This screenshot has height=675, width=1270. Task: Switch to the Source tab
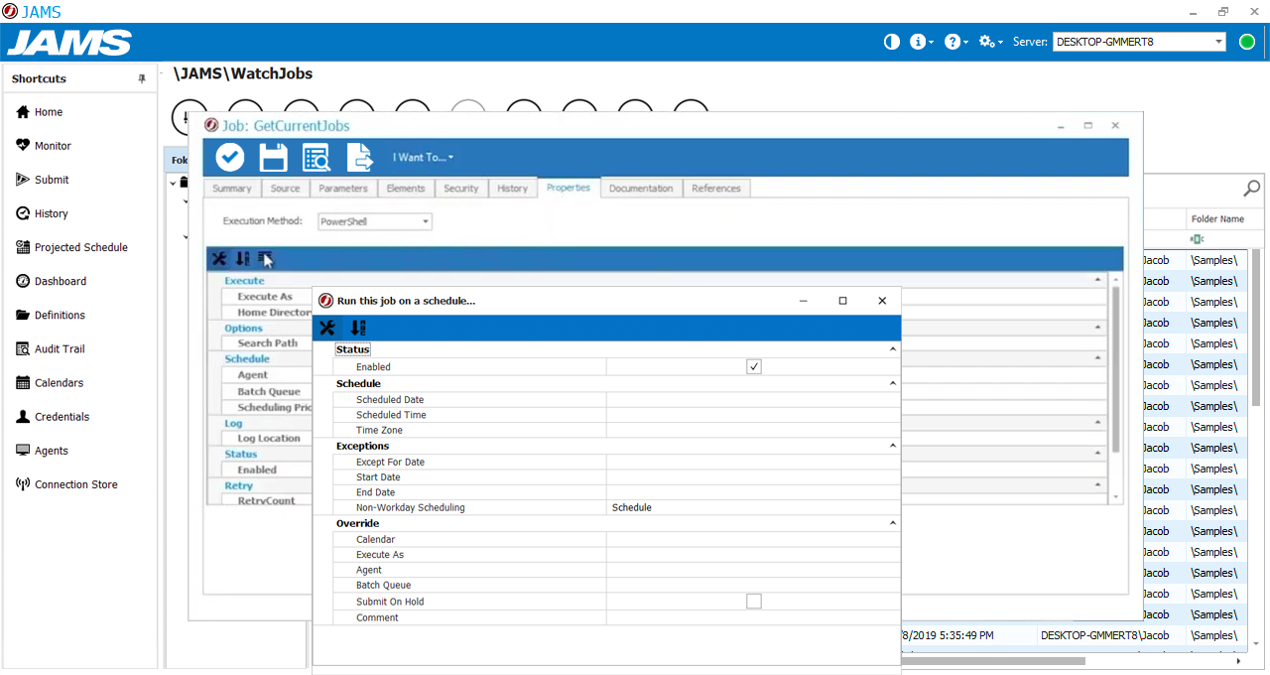(x=285, y=188)
